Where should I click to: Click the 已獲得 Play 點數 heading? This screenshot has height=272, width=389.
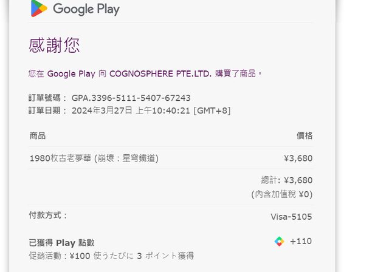(x=61, y=243)
